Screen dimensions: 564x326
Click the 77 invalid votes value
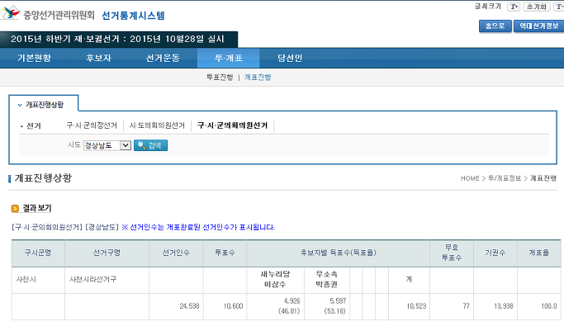tap(467, 306)
